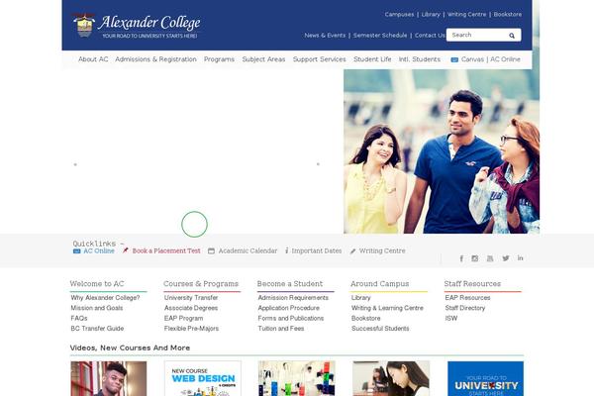
Task: Open University Transfer link
Action: 191,298
